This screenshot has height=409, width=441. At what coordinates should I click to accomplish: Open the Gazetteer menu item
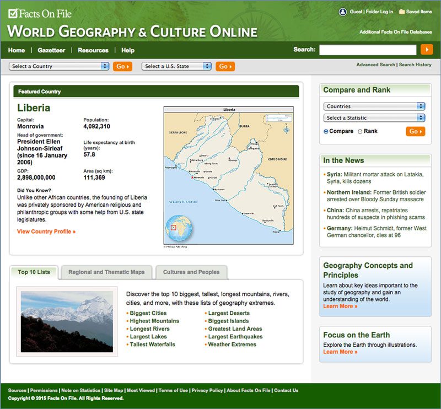pyautogui.click(x=51, y=50)
